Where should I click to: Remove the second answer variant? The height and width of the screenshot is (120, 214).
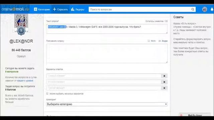(164, 82)
